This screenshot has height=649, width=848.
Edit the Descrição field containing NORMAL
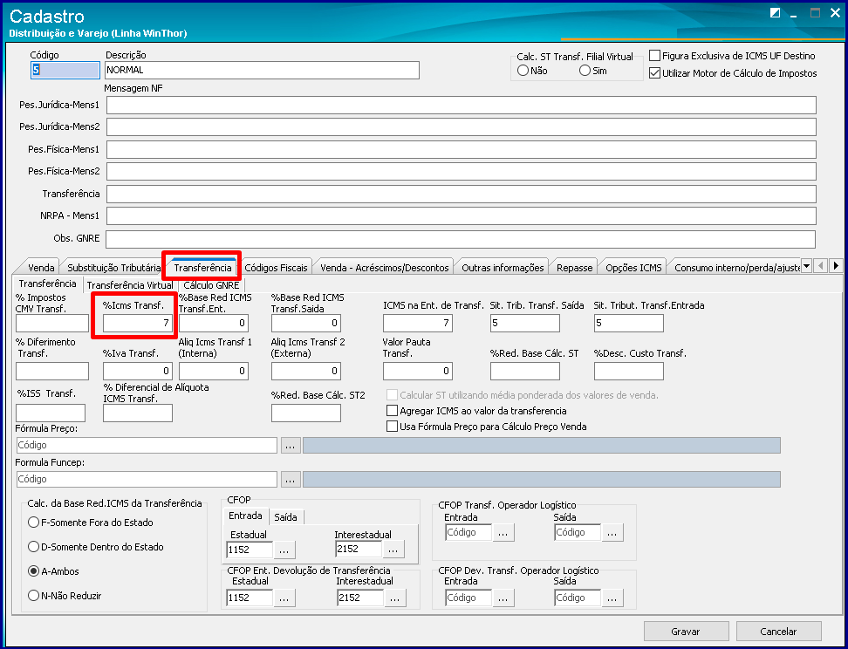click(x=263, y=70)
